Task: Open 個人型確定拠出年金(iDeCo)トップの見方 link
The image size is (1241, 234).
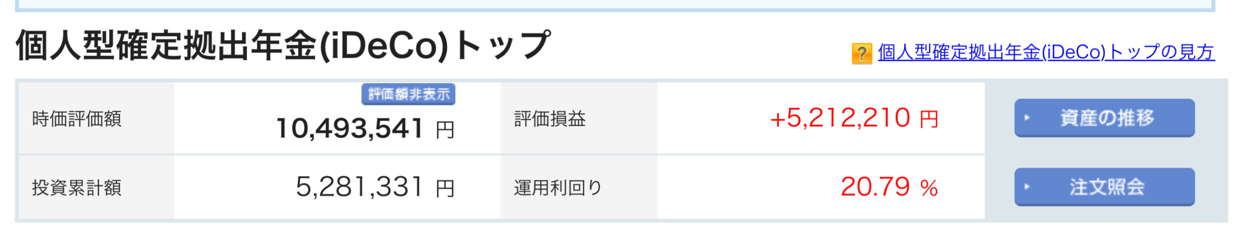Action: click(1046, 52)
